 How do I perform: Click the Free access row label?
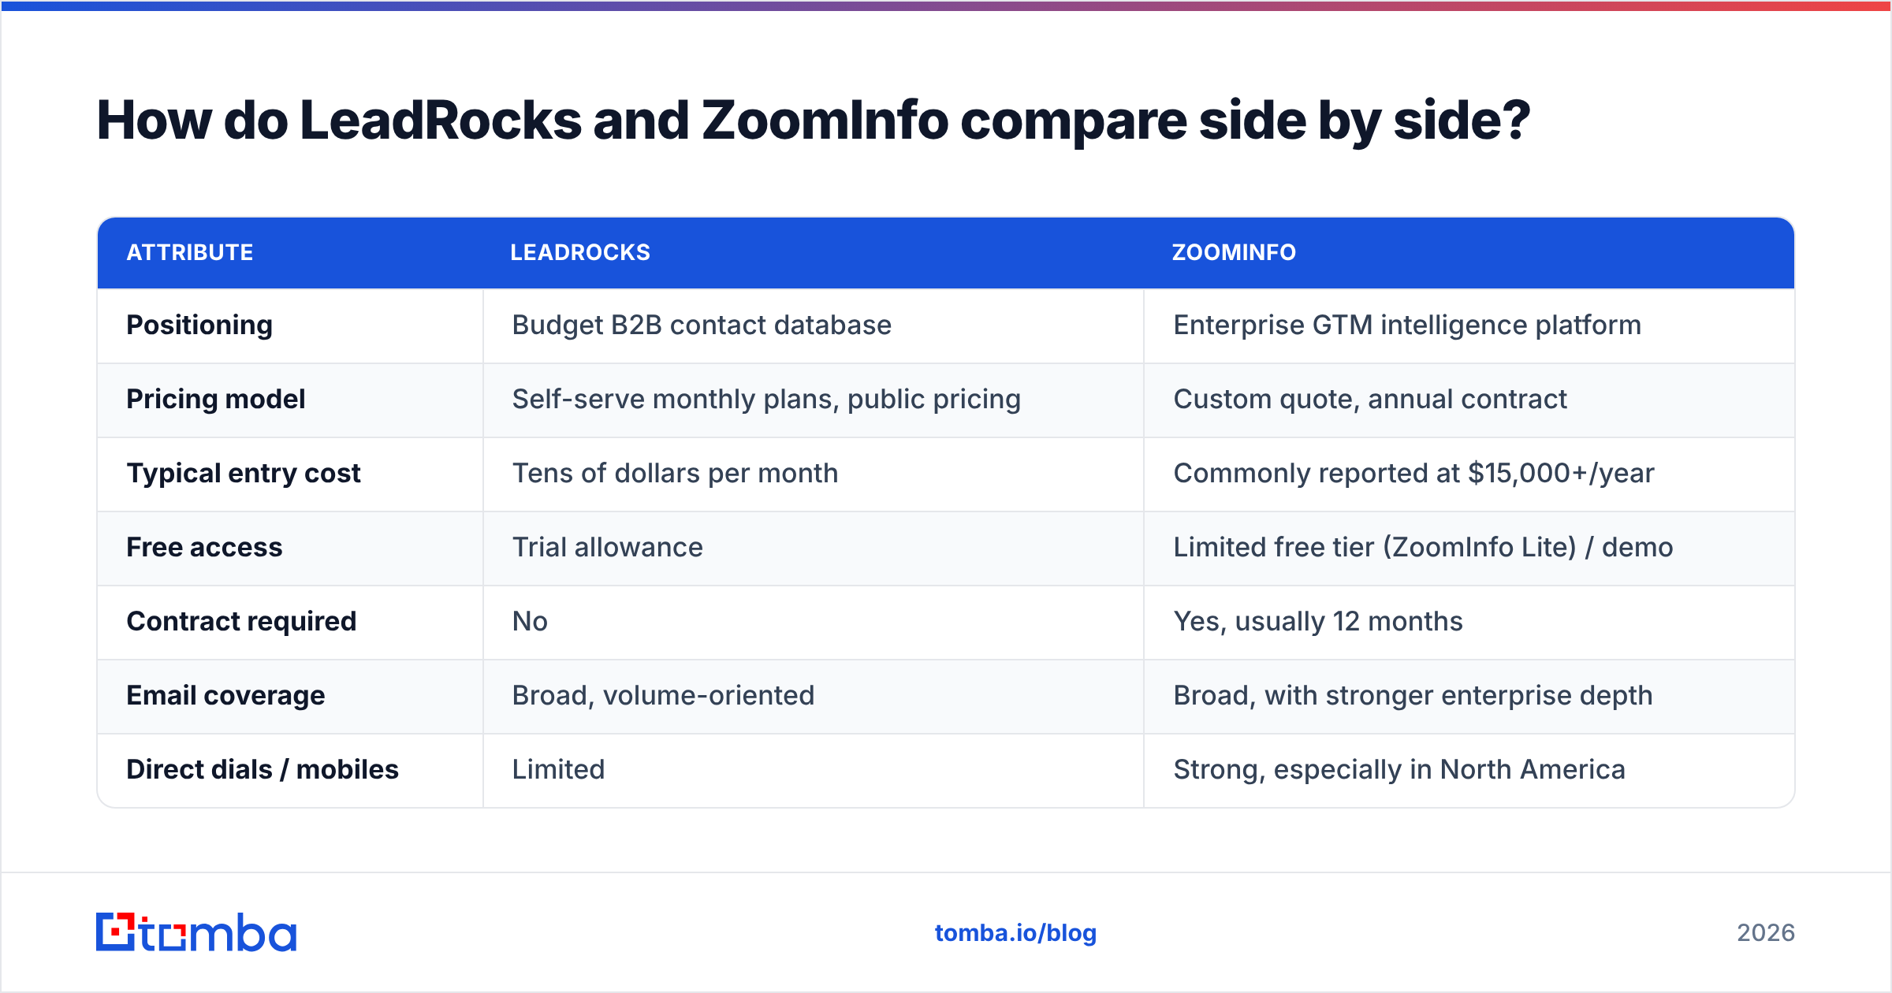[204, 547]
